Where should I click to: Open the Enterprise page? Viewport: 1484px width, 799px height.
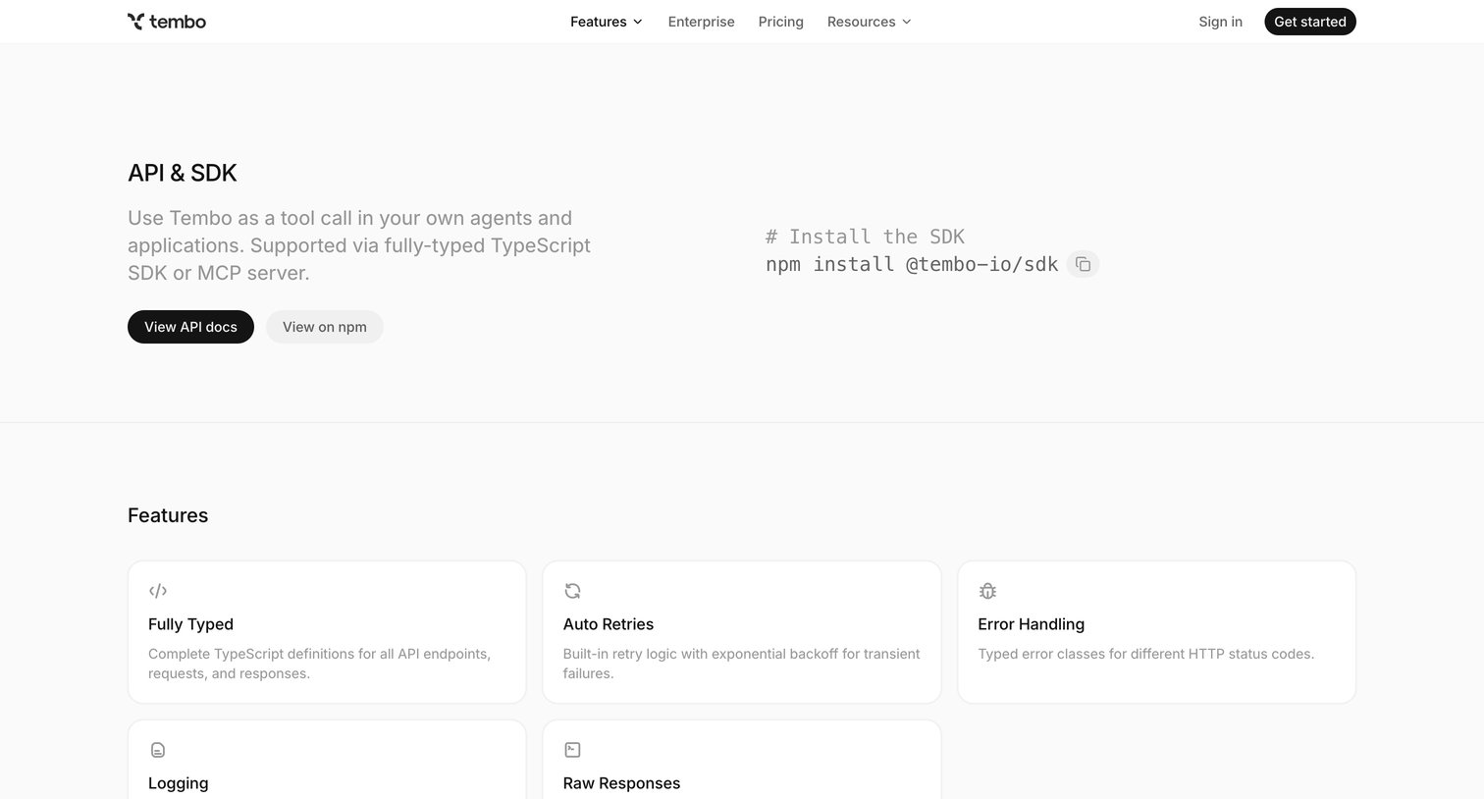pos(701,22)
